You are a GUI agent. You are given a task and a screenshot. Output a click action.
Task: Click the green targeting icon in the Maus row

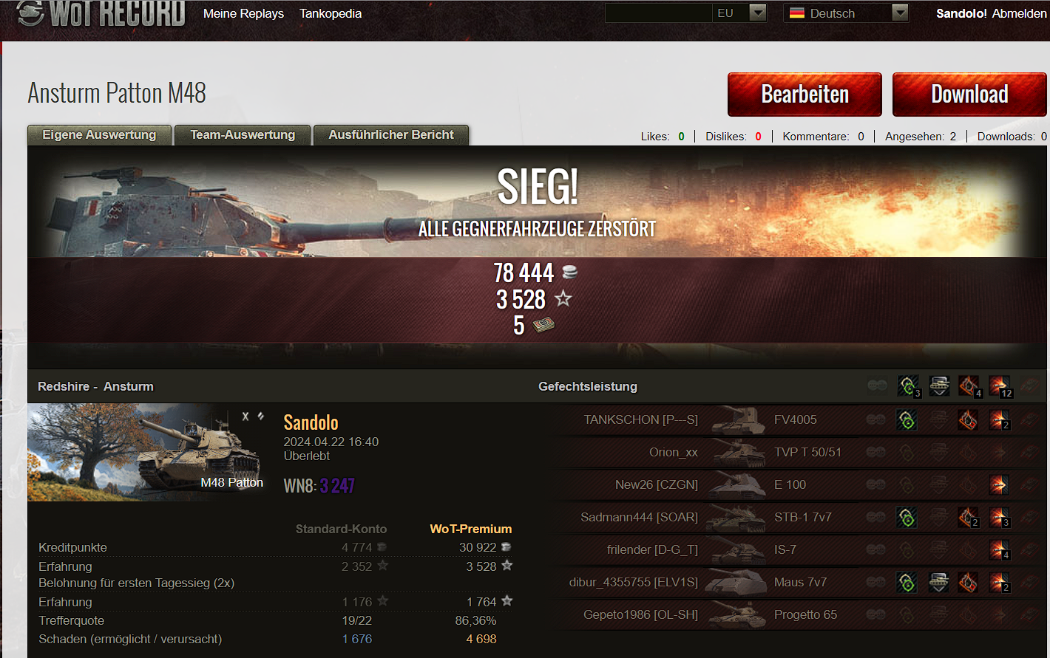(907, 582)
